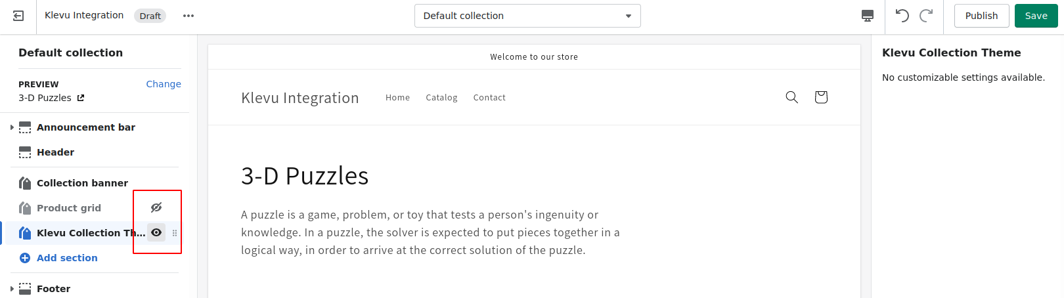Expand the Footer section
Image resolution: width=1064 pixels, height=298 pixels.
[12, 289]
